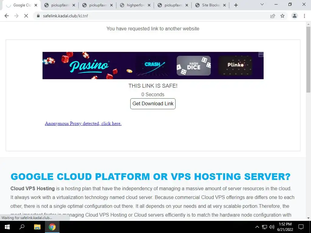Close the second pickupfaxm tab
The height and width of the screenshot is (233, 311).
click(111, 5)
